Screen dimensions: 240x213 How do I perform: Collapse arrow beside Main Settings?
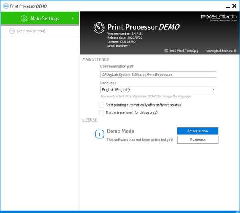72,18
